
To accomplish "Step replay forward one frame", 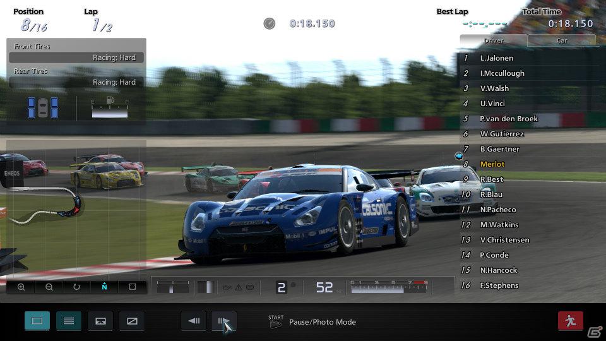I will [x=224, y=321].
